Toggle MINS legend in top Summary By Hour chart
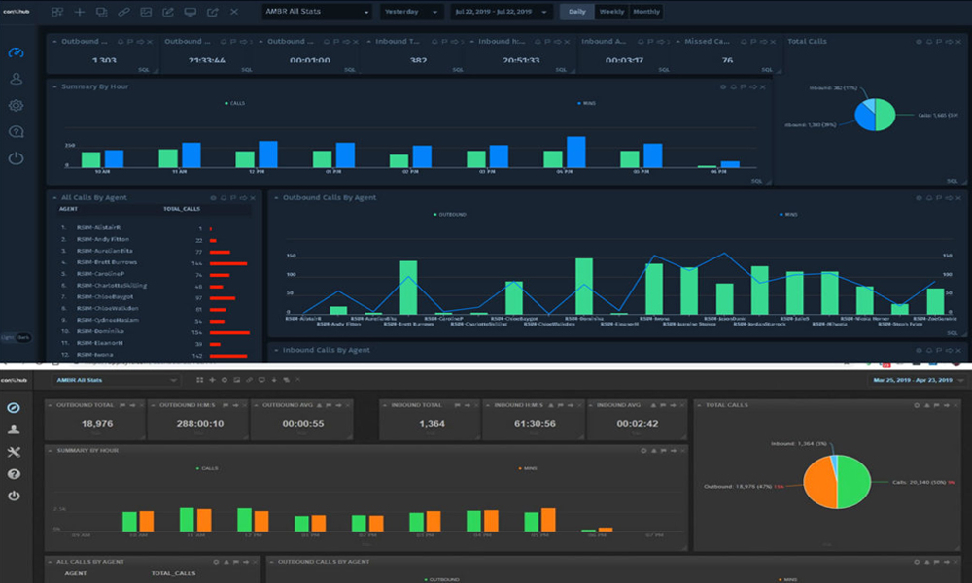Image resolution: width=972 pixels, height=583 pixels. [x=586, y=103]
